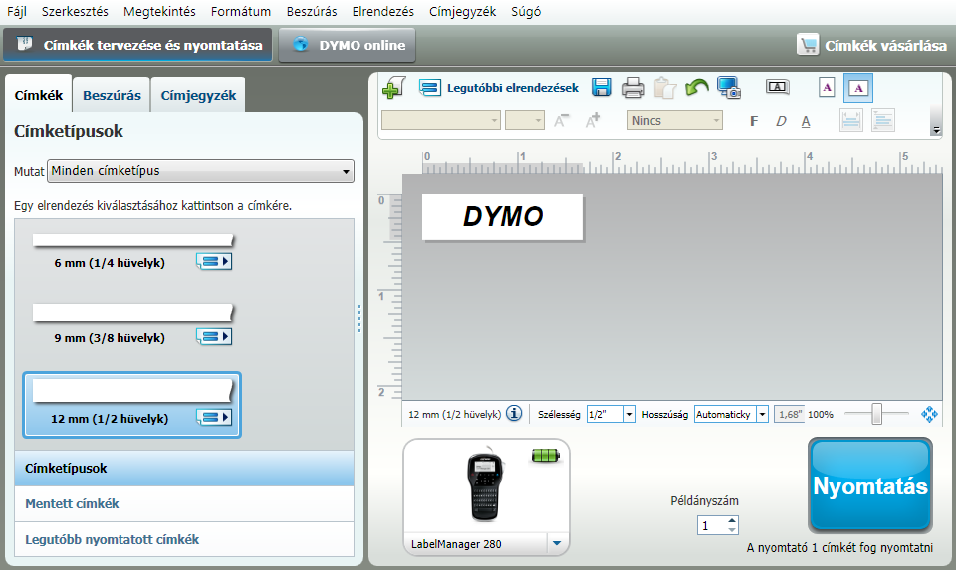Decrease font size with A minus icon

(x=561, y=121)
